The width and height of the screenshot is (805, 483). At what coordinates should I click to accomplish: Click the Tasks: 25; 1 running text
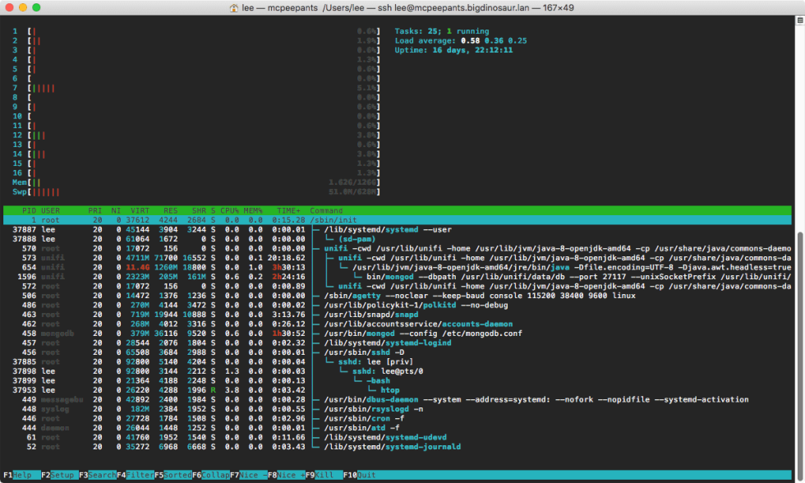click(x=442, y=31)
